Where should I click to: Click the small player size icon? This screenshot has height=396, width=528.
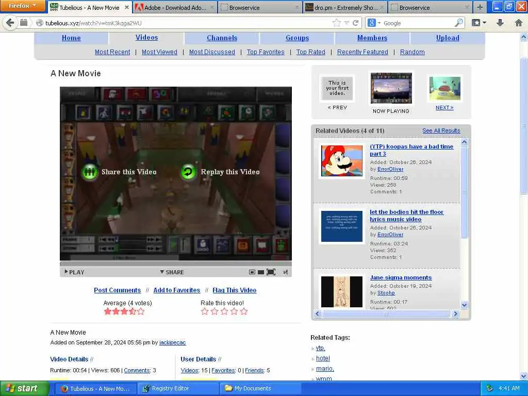252,272
